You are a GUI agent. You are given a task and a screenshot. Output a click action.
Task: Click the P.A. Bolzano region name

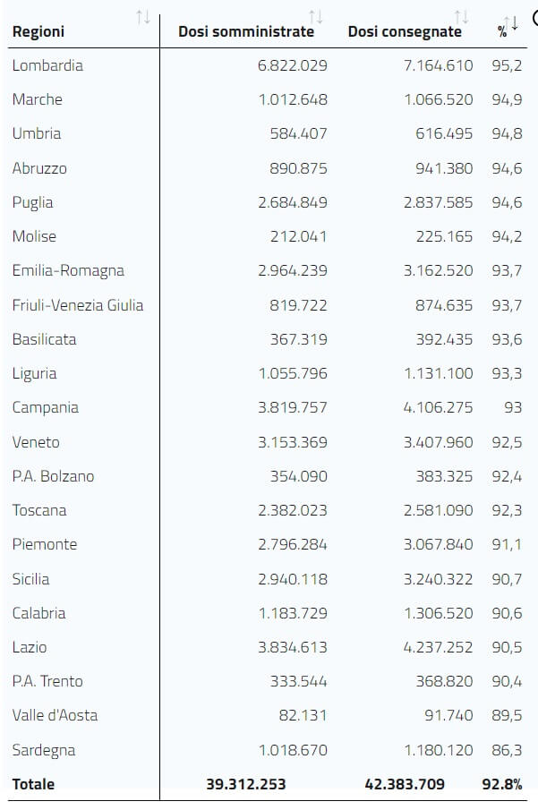pyautogui.click(x=53, y=476)
